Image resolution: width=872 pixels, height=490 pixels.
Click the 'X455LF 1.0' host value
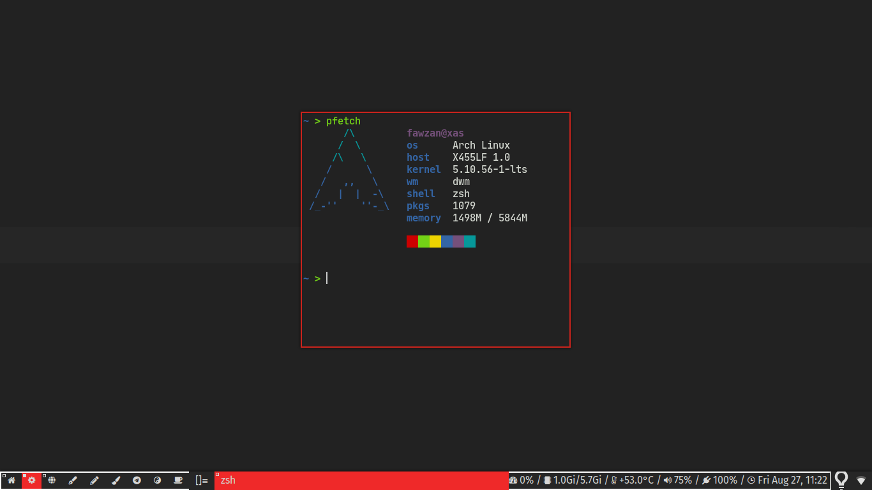point(481,158)
